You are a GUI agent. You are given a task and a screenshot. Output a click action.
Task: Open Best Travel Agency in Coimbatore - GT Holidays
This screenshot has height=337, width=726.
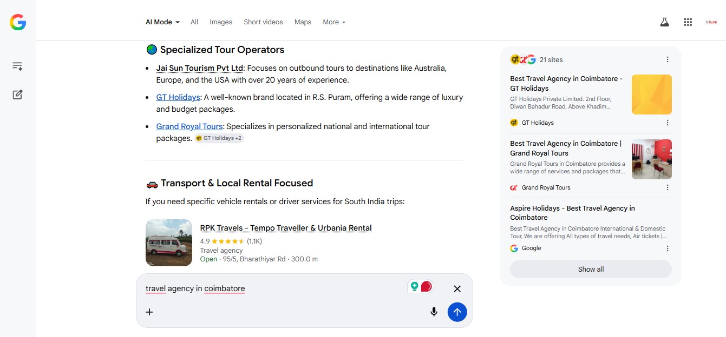coord(566,83)
